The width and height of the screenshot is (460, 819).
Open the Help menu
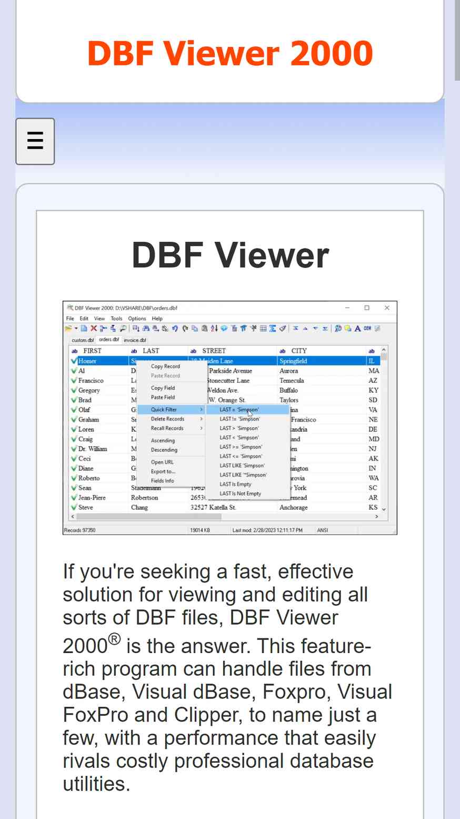click(x=157, y=319)
